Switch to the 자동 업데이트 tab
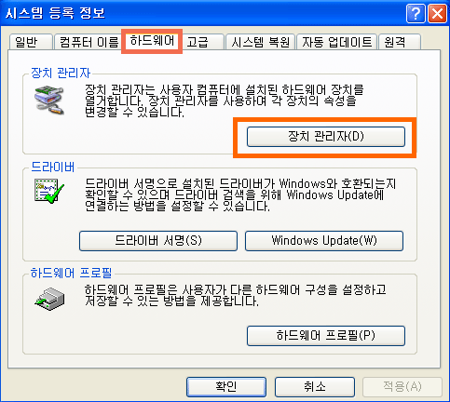 [336, 42]
